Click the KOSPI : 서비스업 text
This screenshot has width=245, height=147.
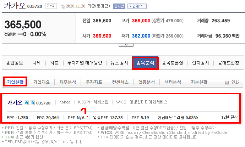point(93,102)
